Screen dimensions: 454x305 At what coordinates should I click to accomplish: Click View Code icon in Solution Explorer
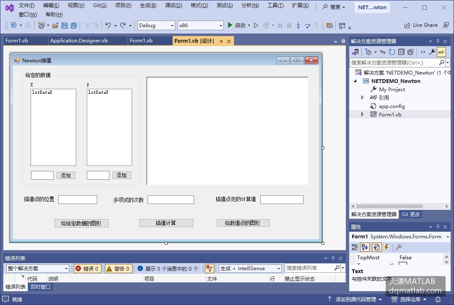point(423,52)
